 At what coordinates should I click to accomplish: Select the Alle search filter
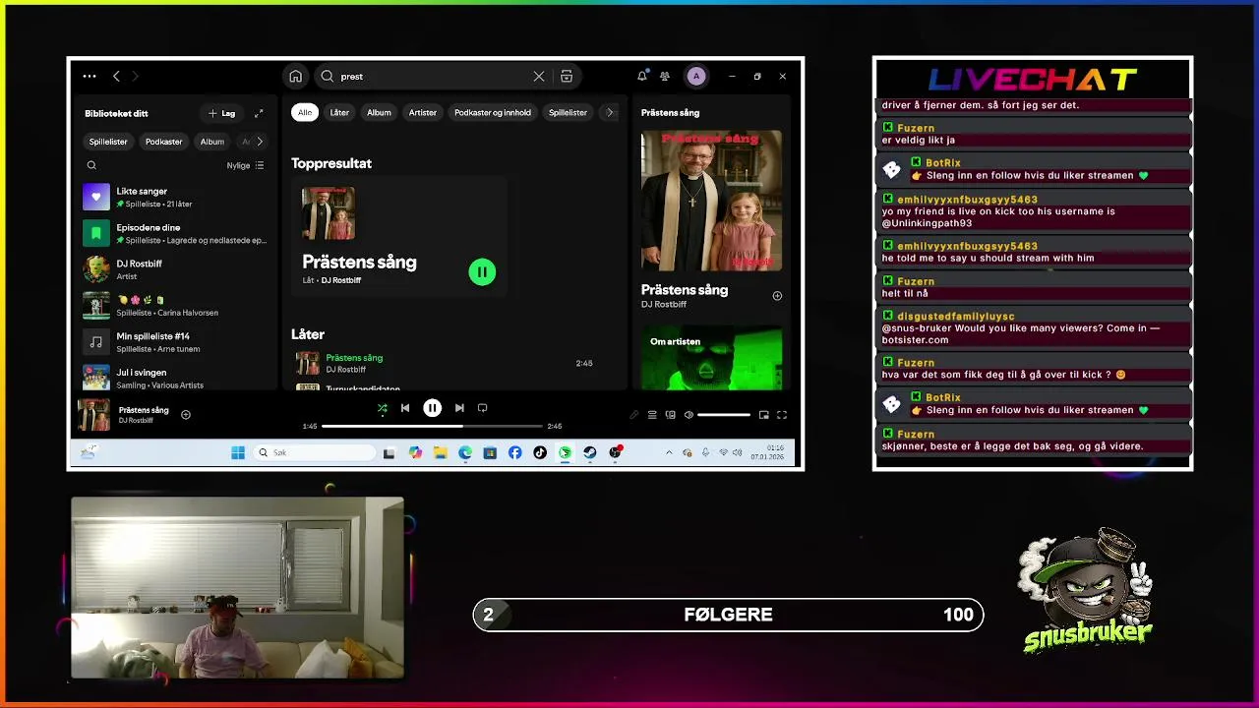coord(305,112)
